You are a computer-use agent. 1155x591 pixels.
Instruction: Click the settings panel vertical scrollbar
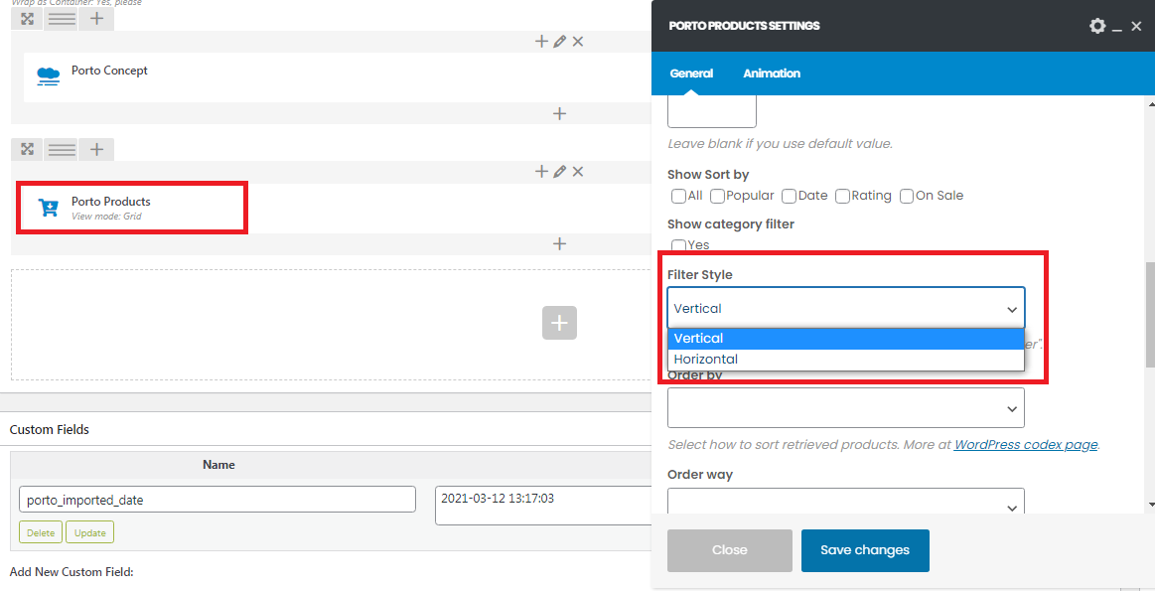coord(1150,316)
